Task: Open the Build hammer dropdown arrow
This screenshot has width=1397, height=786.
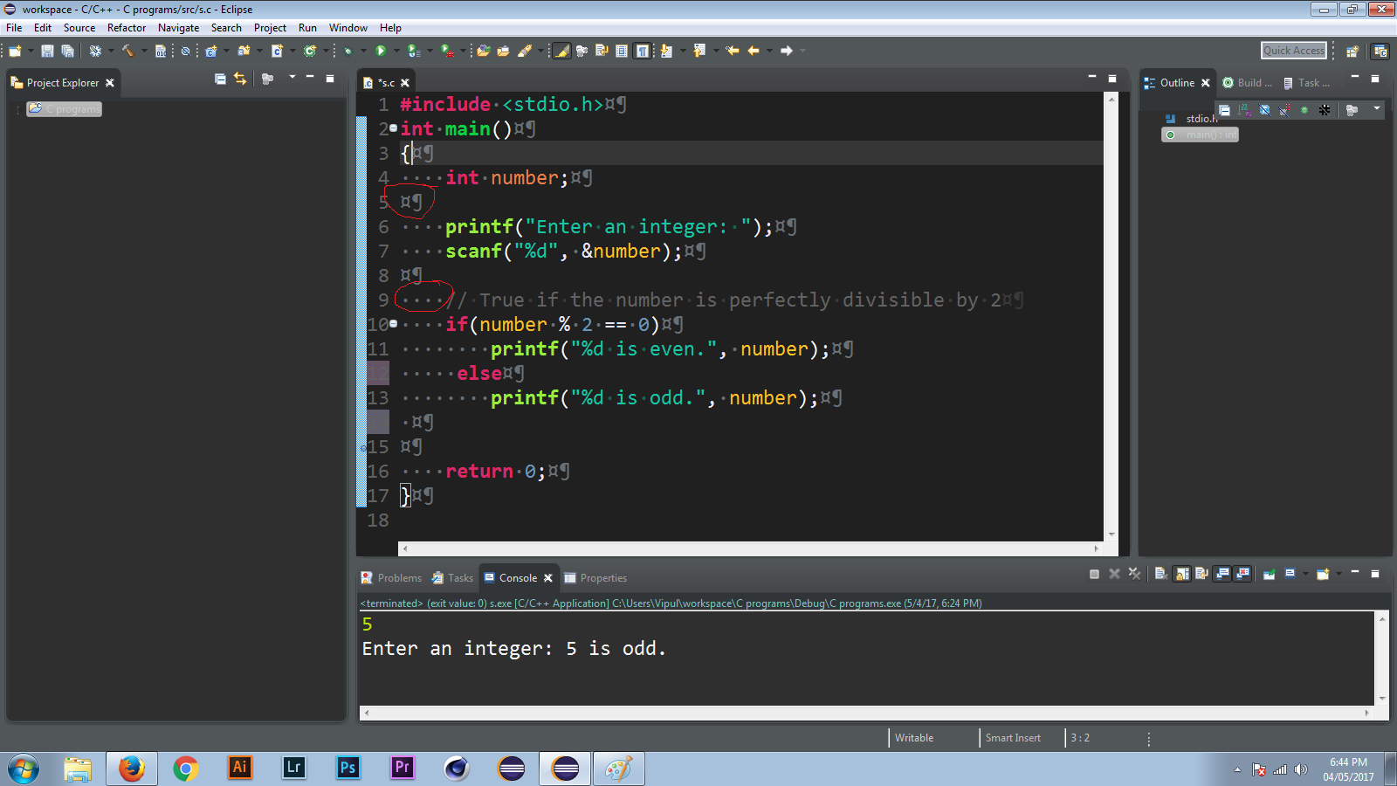Action: (x=144, y=51)
